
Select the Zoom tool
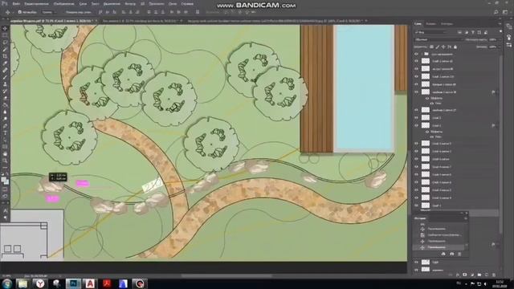(5, 161)
